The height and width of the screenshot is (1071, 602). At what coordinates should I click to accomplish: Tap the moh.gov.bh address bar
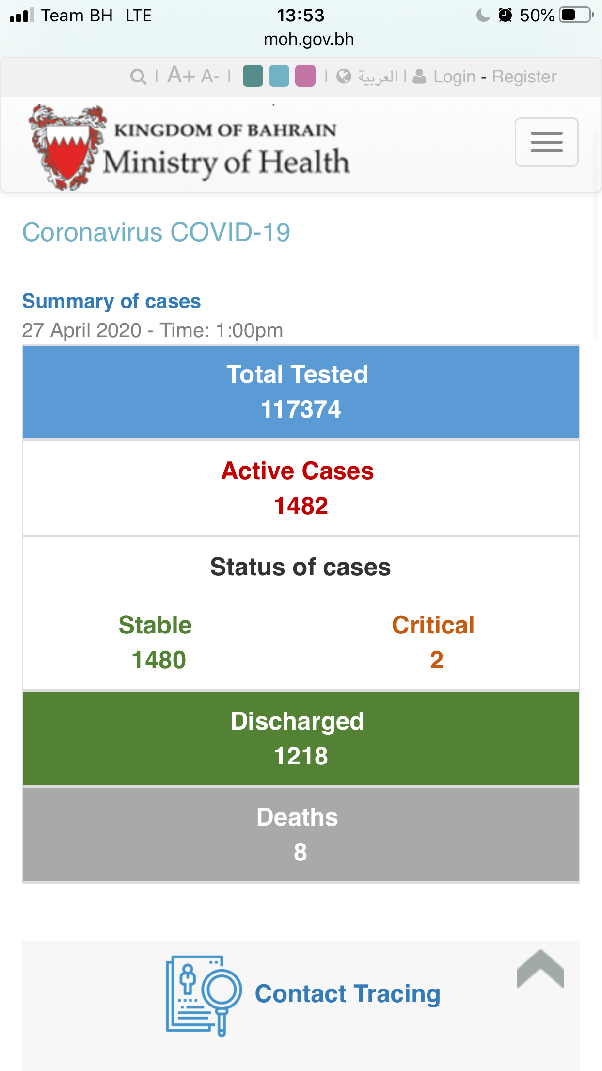pyautogui.click(x=309, y=39)
